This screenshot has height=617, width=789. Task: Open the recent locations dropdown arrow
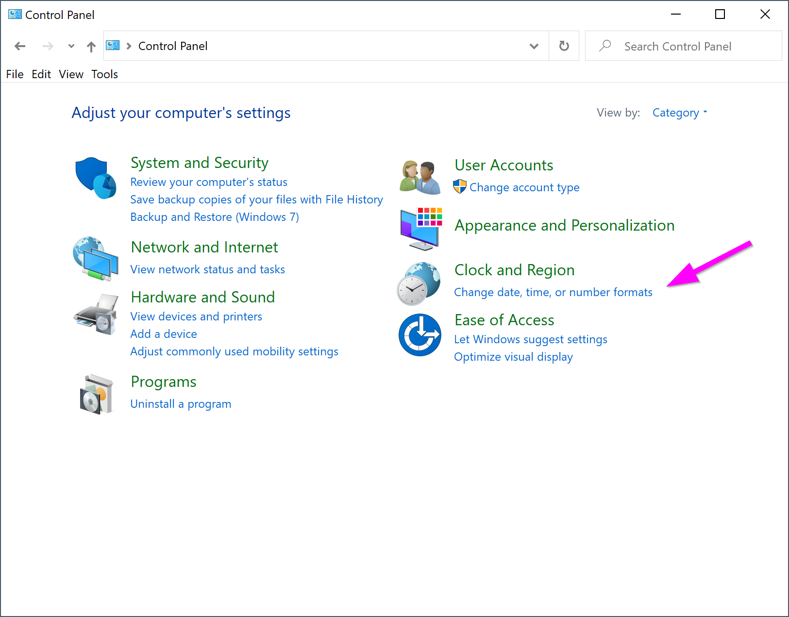71,46
